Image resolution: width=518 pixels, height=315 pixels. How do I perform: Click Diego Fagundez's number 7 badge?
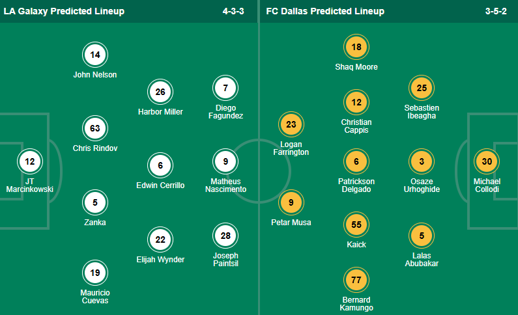(x=225, y=88)
